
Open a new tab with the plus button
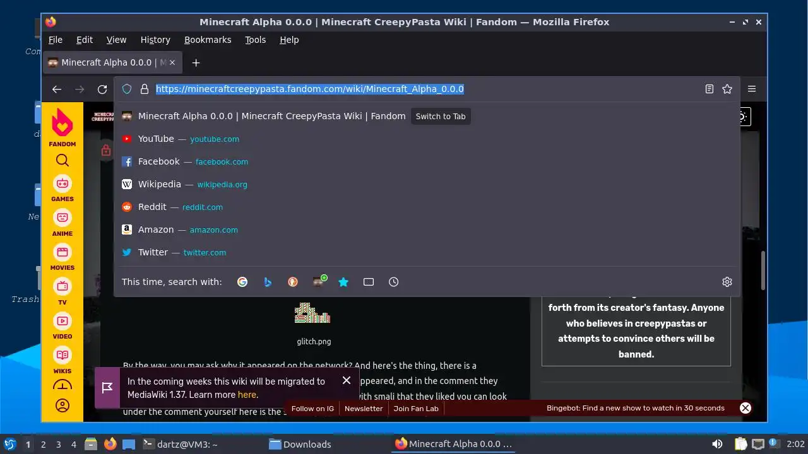tap(196, 62)
